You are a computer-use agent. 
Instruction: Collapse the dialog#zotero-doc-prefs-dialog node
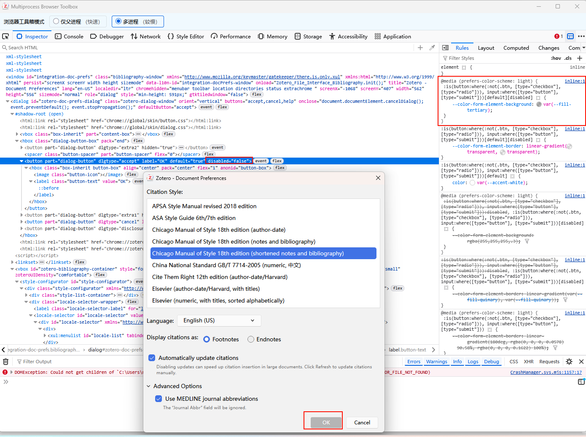(8, 101)
